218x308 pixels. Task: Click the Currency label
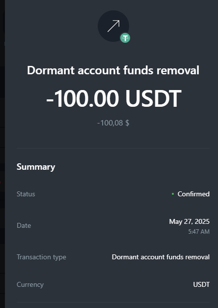[x=30, y=284]
